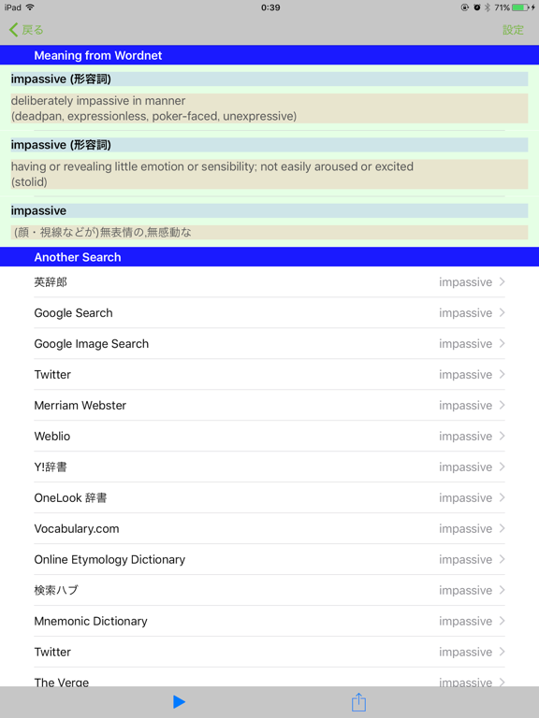Select the 'deliberately impassive in manner' definition
The image size is (539, 718).
tap(269, 108)
